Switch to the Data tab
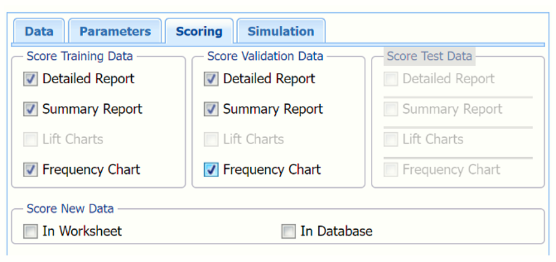This screenshot has width=556, height=262. [39, 32]
